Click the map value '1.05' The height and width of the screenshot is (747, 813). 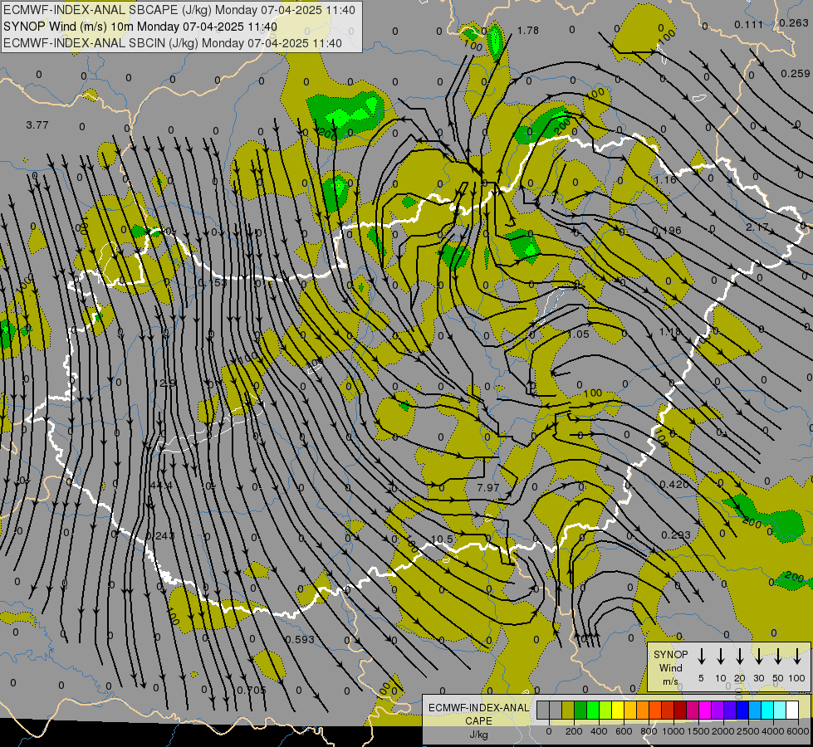579,334
